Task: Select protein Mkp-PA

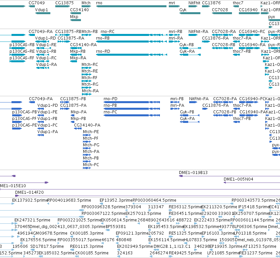Action: point(73,115)
